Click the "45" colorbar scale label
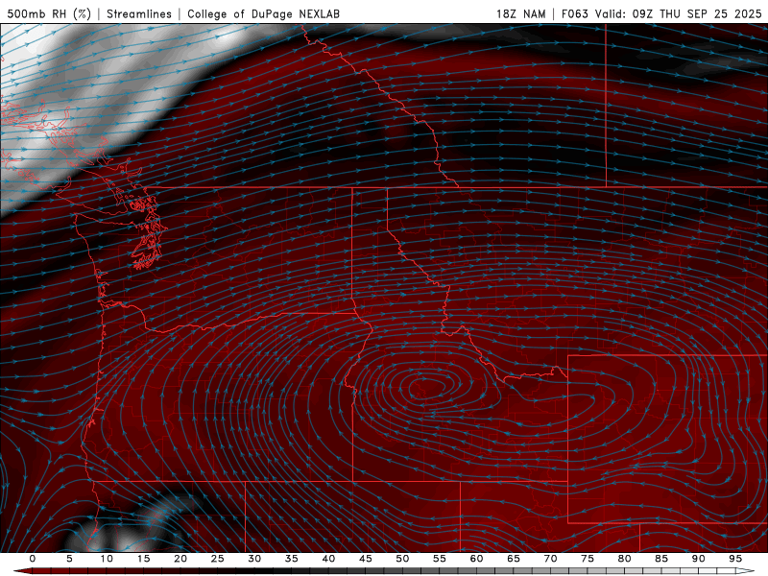Image resolution: width=768 pixels, height=576 pixels. [x=366, y=559]
